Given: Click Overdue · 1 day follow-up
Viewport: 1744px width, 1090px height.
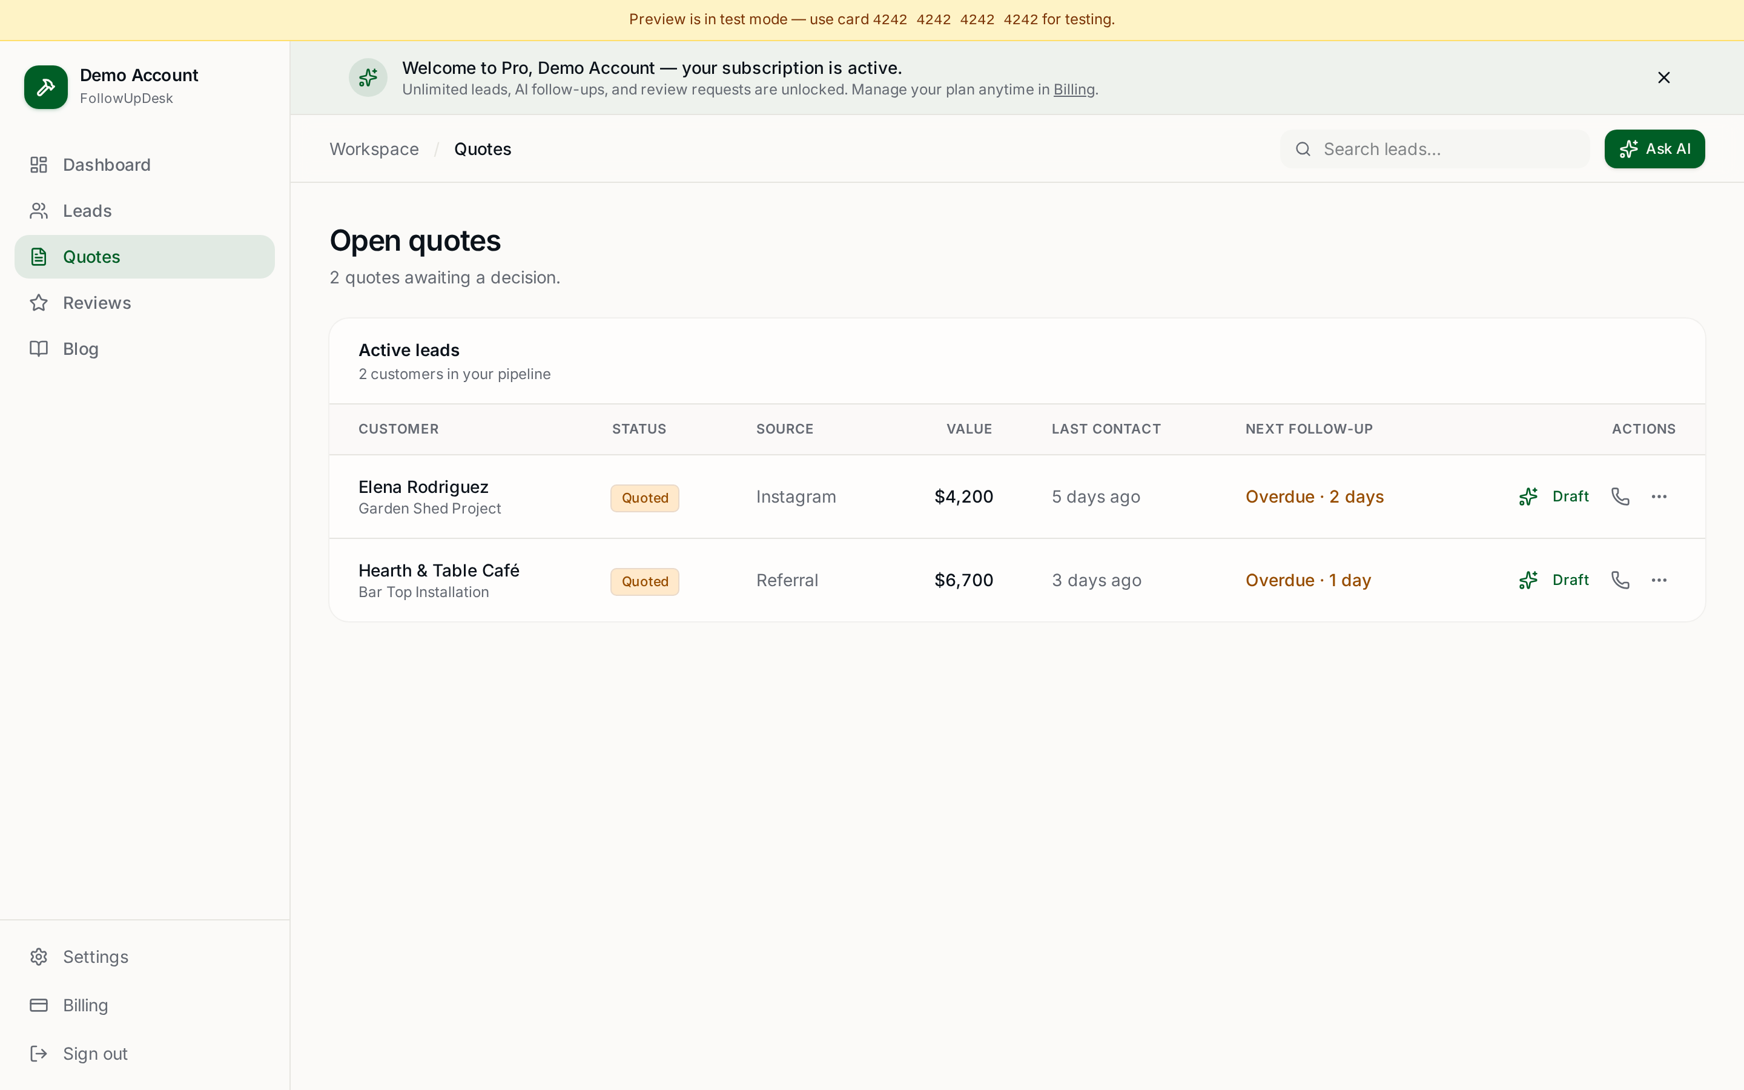Looking at the screenshot, I should click(1308, 580).
